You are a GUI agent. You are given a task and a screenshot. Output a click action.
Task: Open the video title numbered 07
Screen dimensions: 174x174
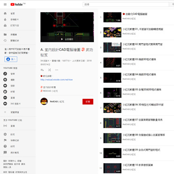[143, 120]
